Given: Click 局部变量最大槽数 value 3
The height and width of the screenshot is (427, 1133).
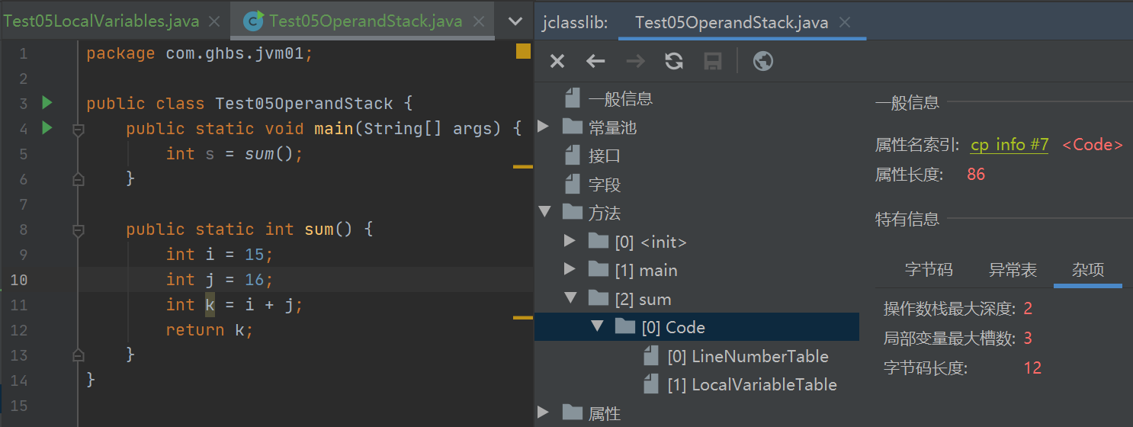Looking at the screenshot, I should (1028, 338).
